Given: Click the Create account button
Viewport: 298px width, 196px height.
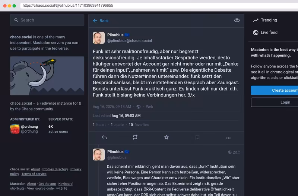Looking at the screenshot, I should click(x=275, y=90).
